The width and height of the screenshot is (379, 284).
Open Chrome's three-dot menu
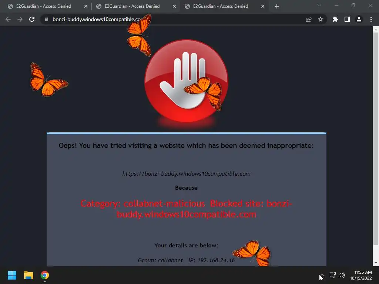[x=371, y=19]
